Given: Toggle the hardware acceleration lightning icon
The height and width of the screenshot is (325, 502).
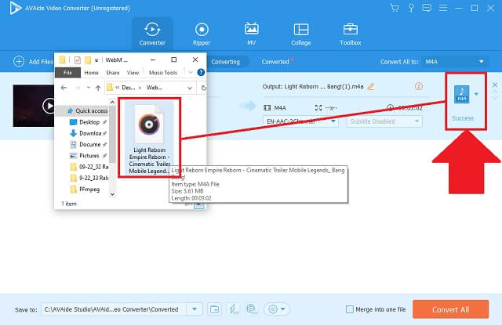Looking at the screenshot, I should tap(233, 309).
